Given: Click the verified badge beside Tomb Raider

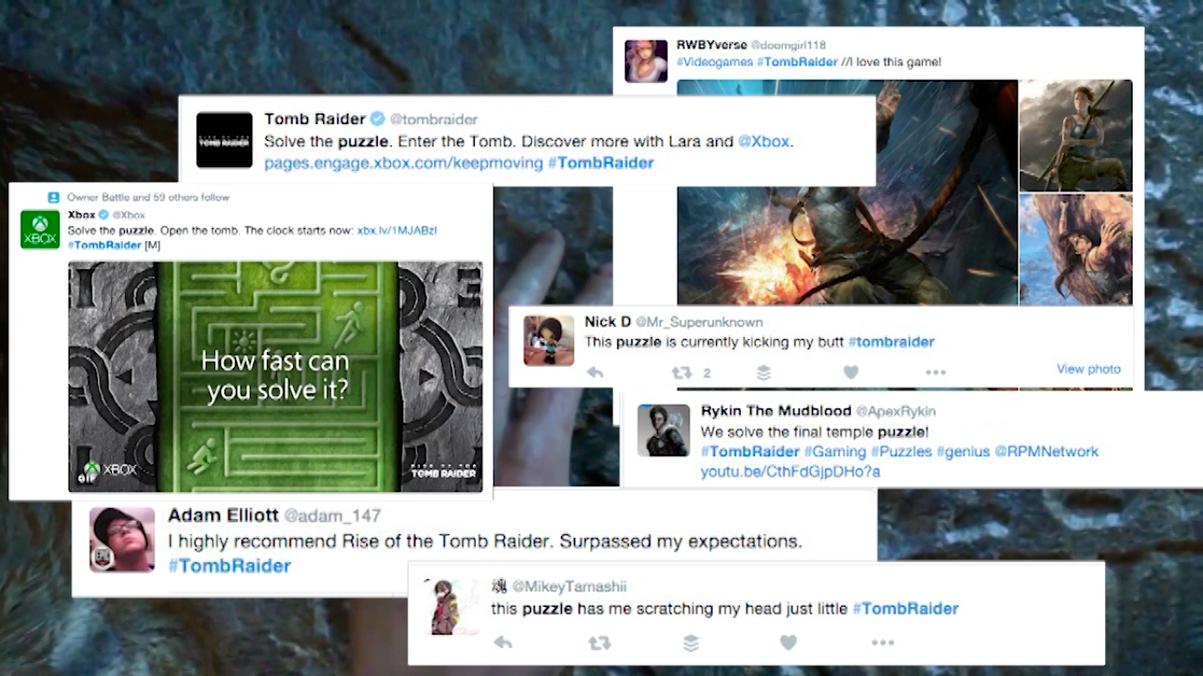Looking at the screenshot, I should pos(378,119).
